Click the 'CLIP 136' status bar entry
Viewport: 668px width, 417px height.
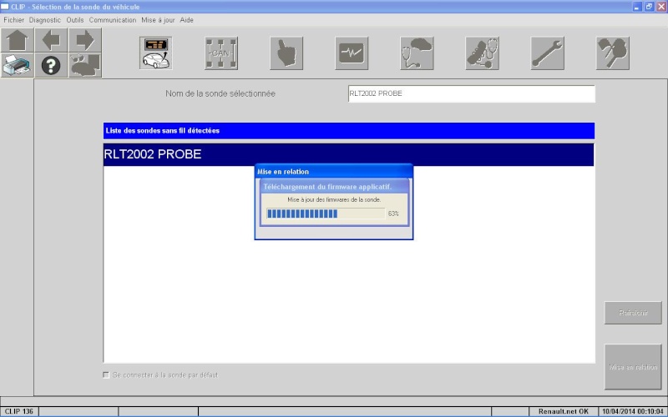[x=19, y=411]
